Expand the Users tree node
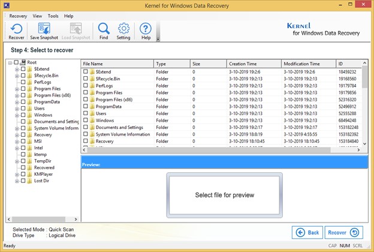The height and width of the screenshot is (252, 374). [17, 109]
